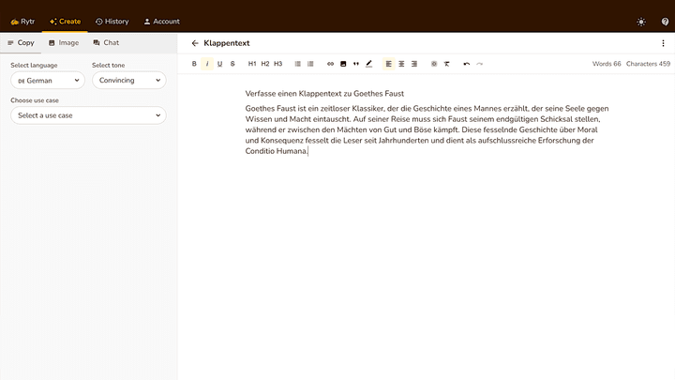
Task: Align text left
Action: click(389, 64)
